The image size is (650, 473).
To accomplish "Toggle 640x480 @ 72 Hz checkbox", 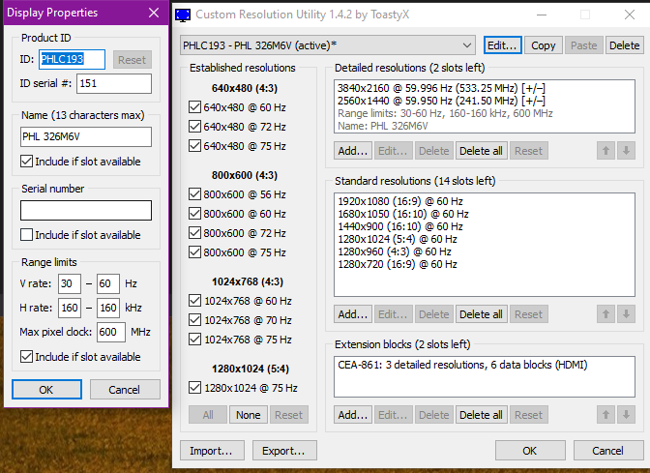I will (x=194, y=127).
